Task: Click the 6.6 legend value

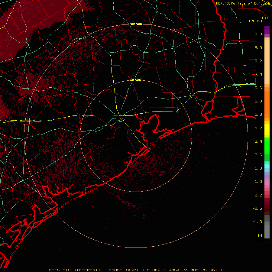Action: coord(258,88)
